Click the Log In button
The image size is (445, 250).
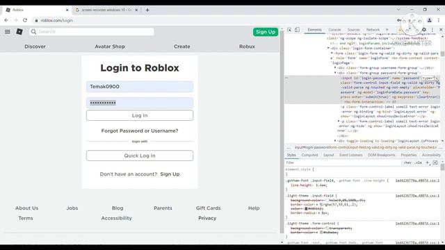(140, 115)
